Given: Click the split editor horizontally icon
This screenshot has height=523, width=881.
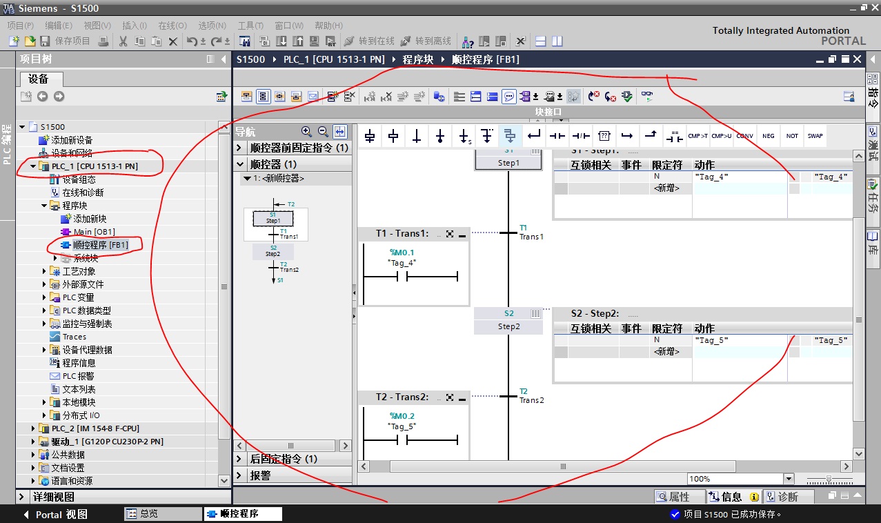Looking at the screenshot, I should pyautogui.click(x=541, y=41).
